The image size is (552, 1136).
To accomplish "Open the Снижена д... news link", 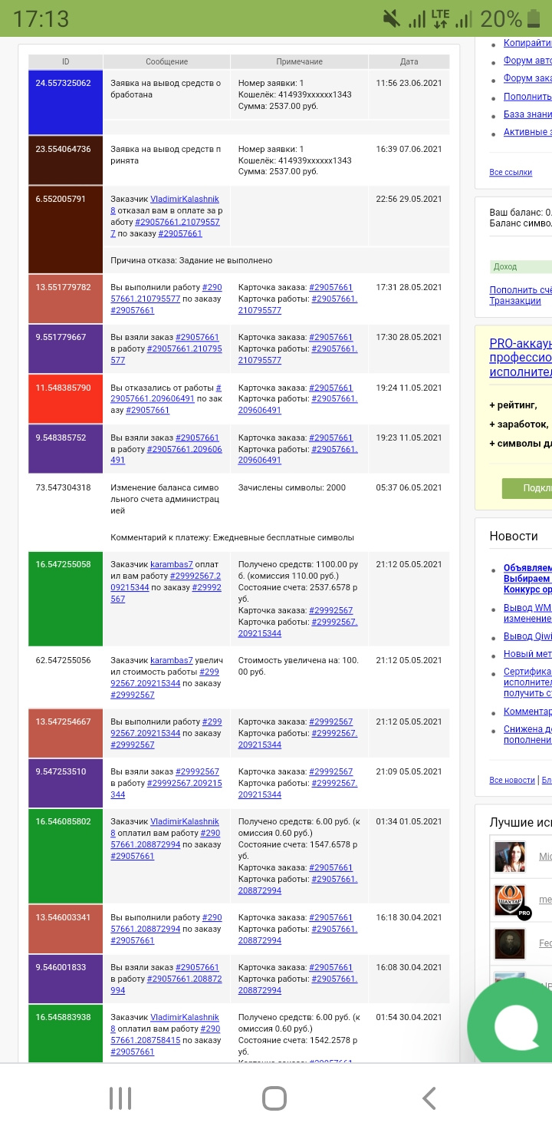I will pos(527,735).
